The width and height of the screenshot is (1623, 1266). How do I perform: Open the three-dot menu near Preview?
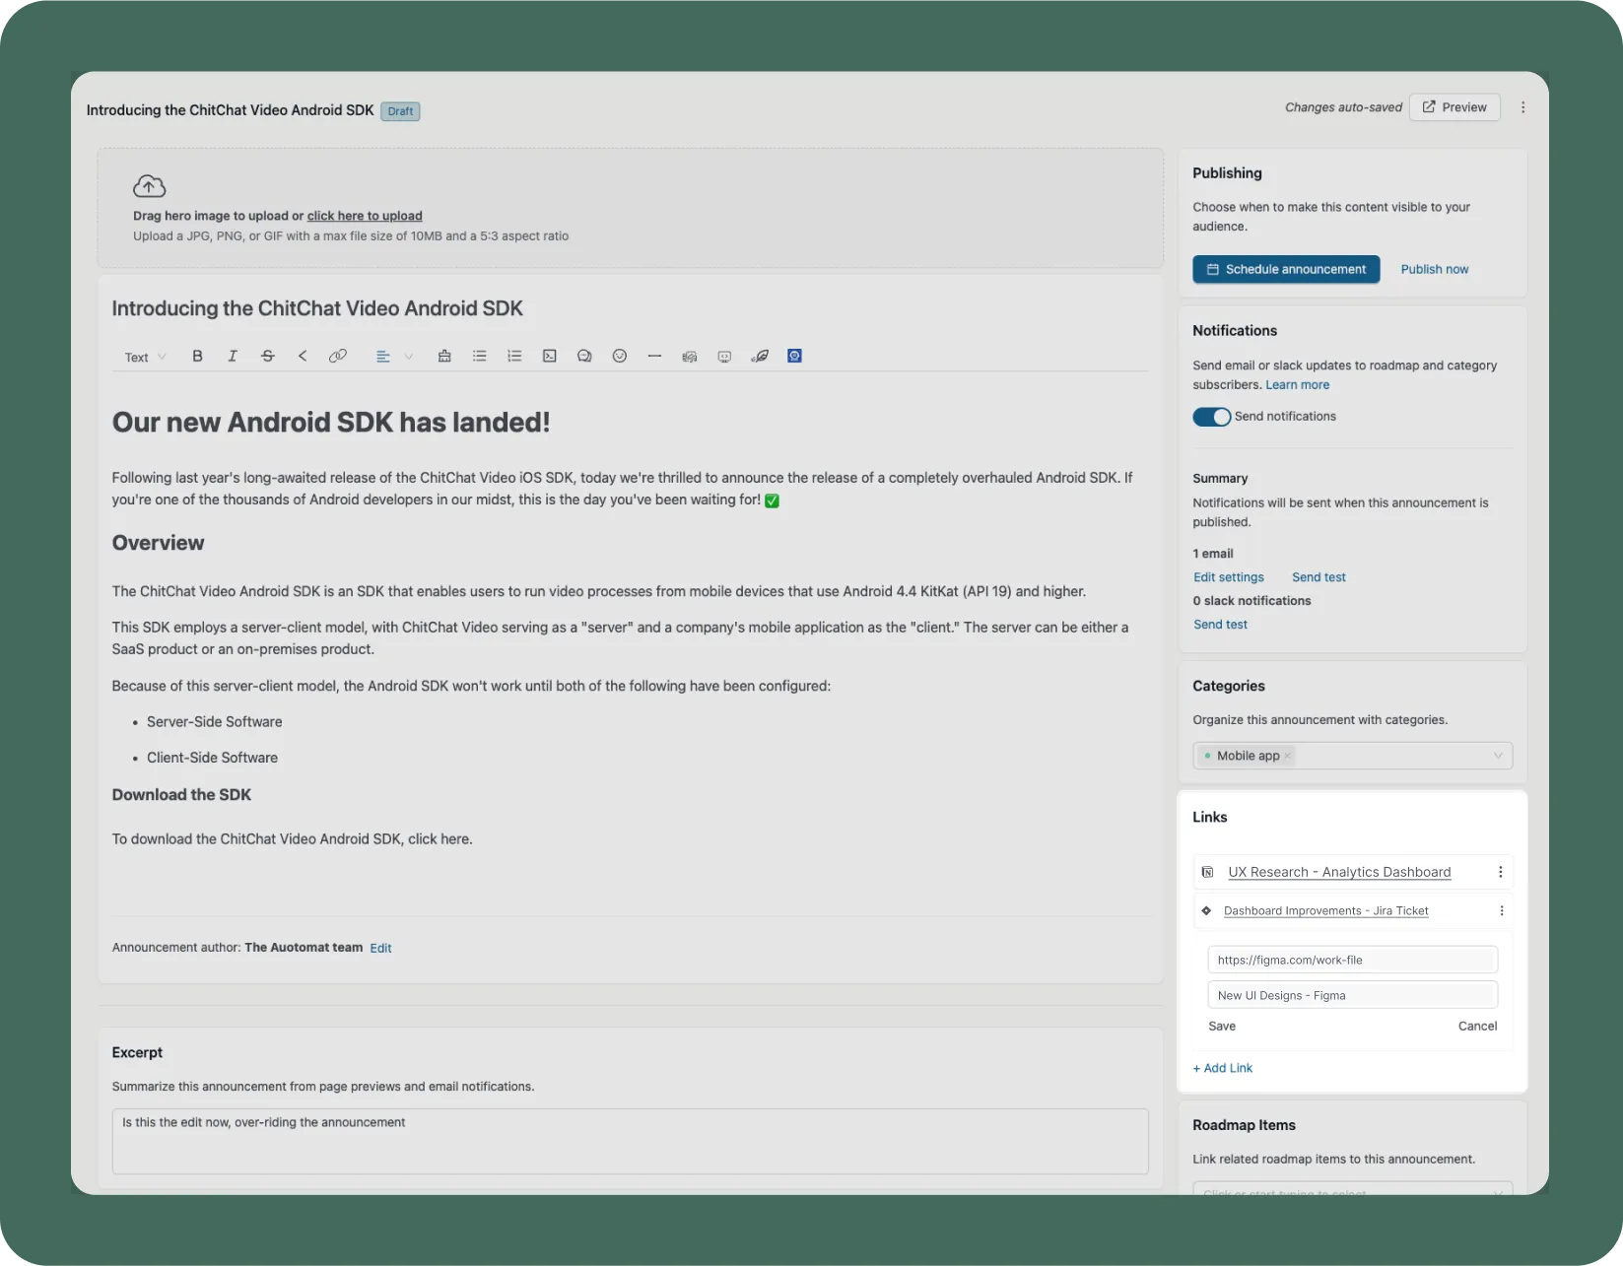click(x=1522, y=107)
